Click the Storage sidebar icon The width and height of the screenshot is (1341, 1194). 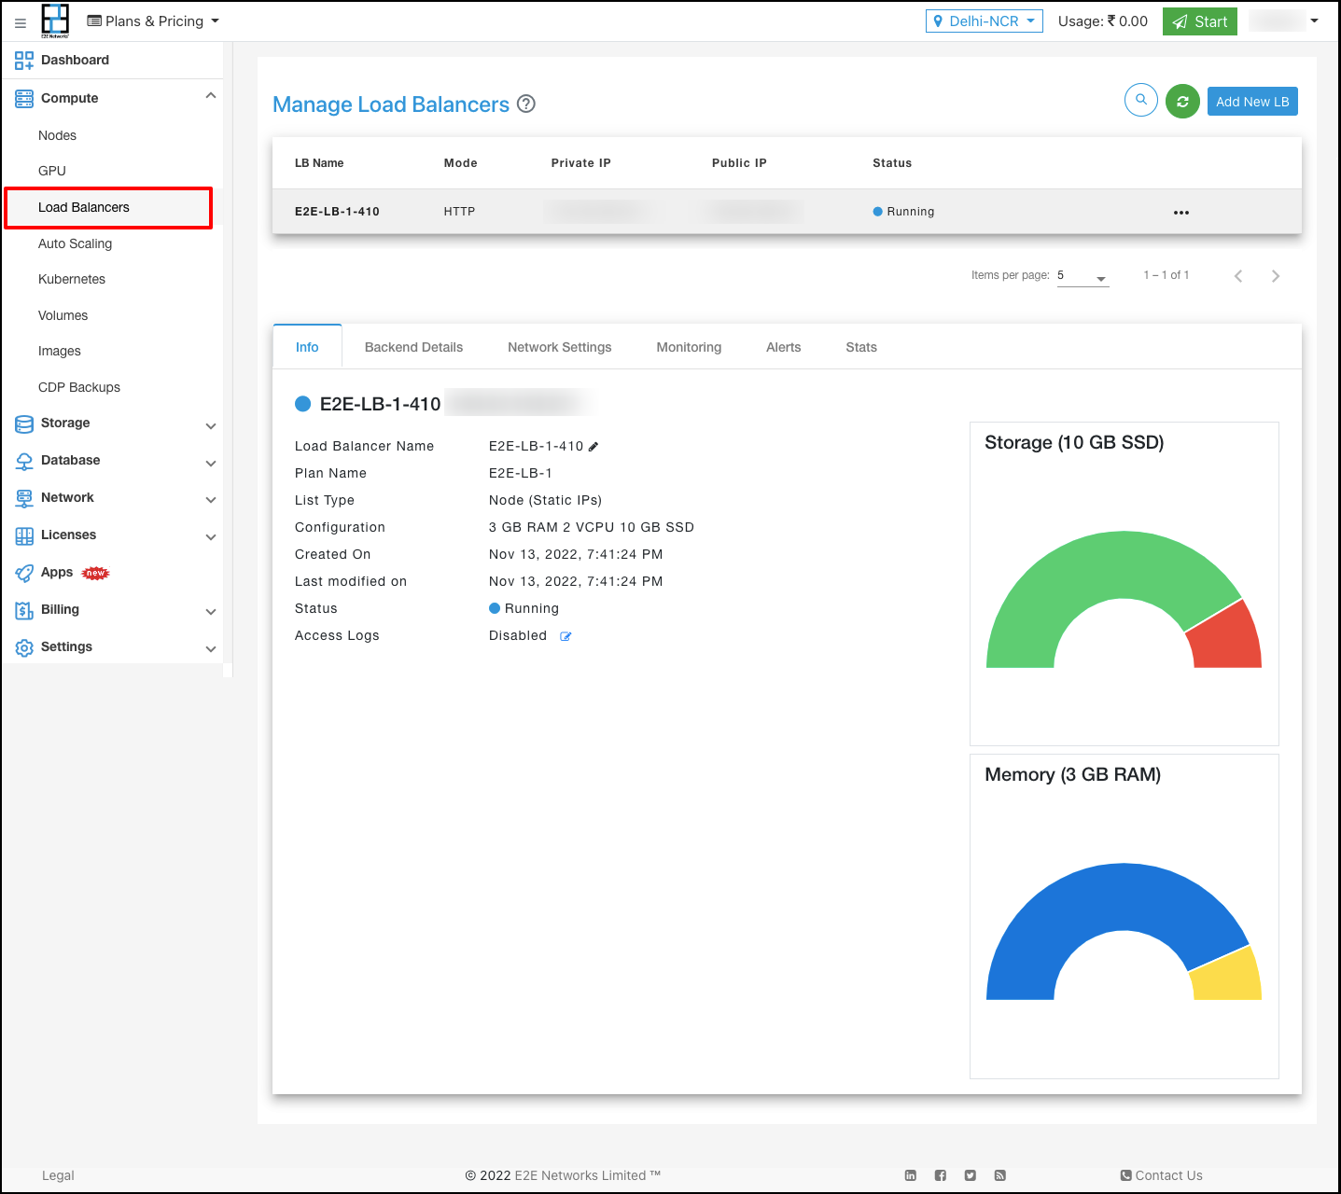[x=24, y=423]
